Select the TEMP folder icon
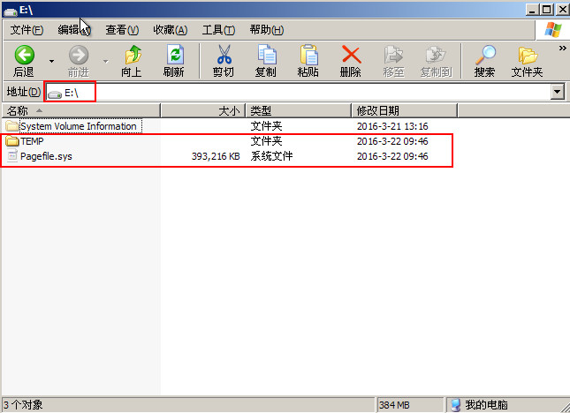The image size is (570, 413). 12,141
